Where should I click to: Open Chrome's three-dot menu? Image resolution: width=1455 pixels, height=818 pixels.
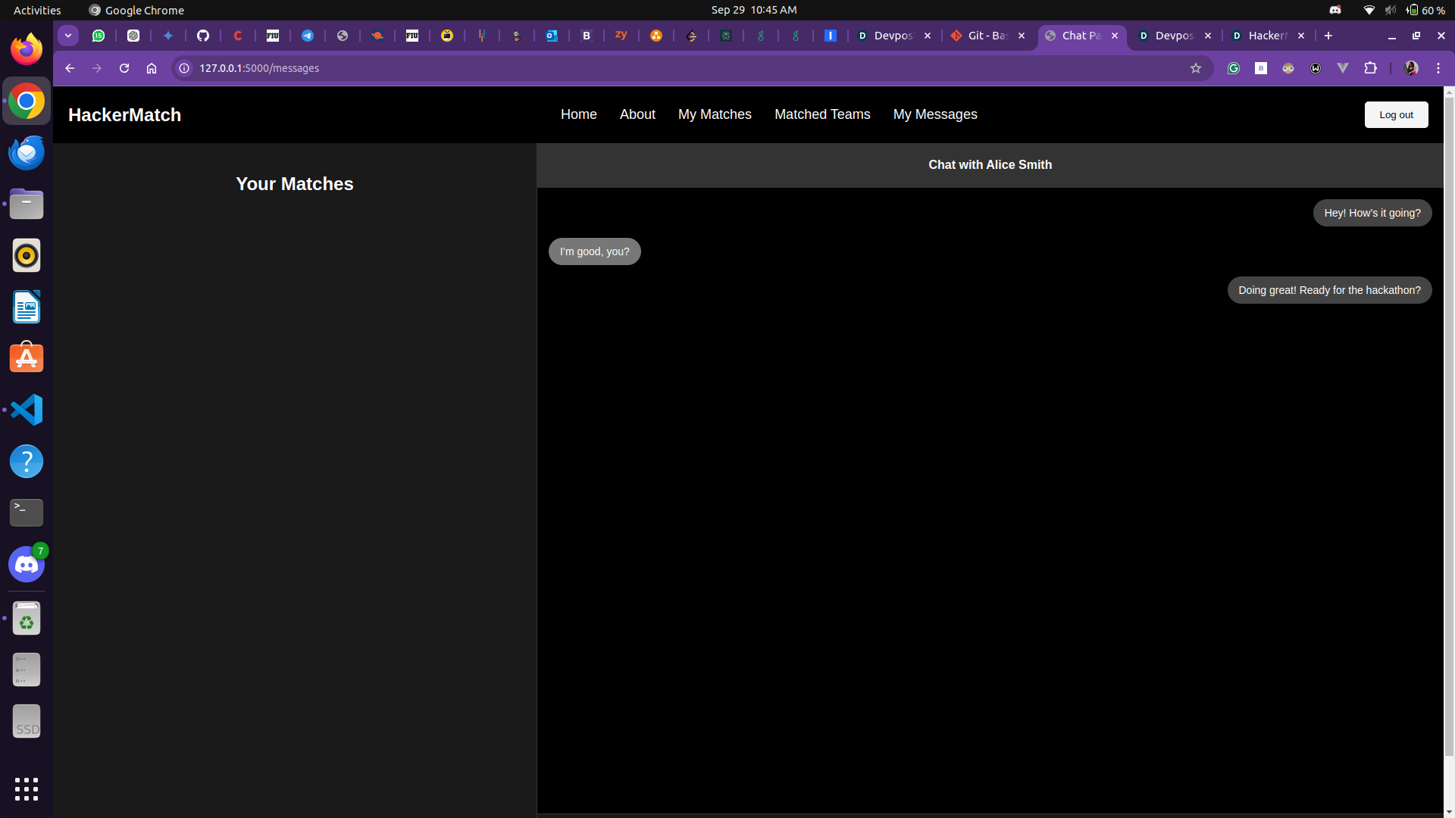[1438, 68]
